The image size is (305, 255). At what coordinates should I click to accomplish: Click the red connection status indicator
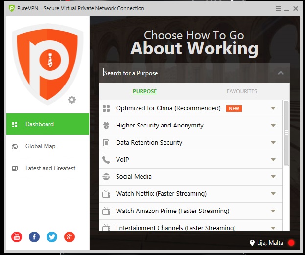tap(291, 243)
